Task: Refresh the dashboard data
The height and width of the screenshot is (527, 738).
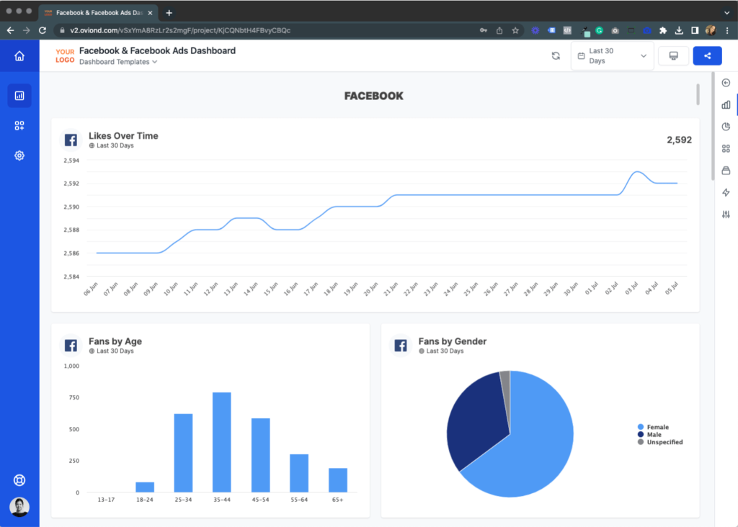Action: point(556,56)
